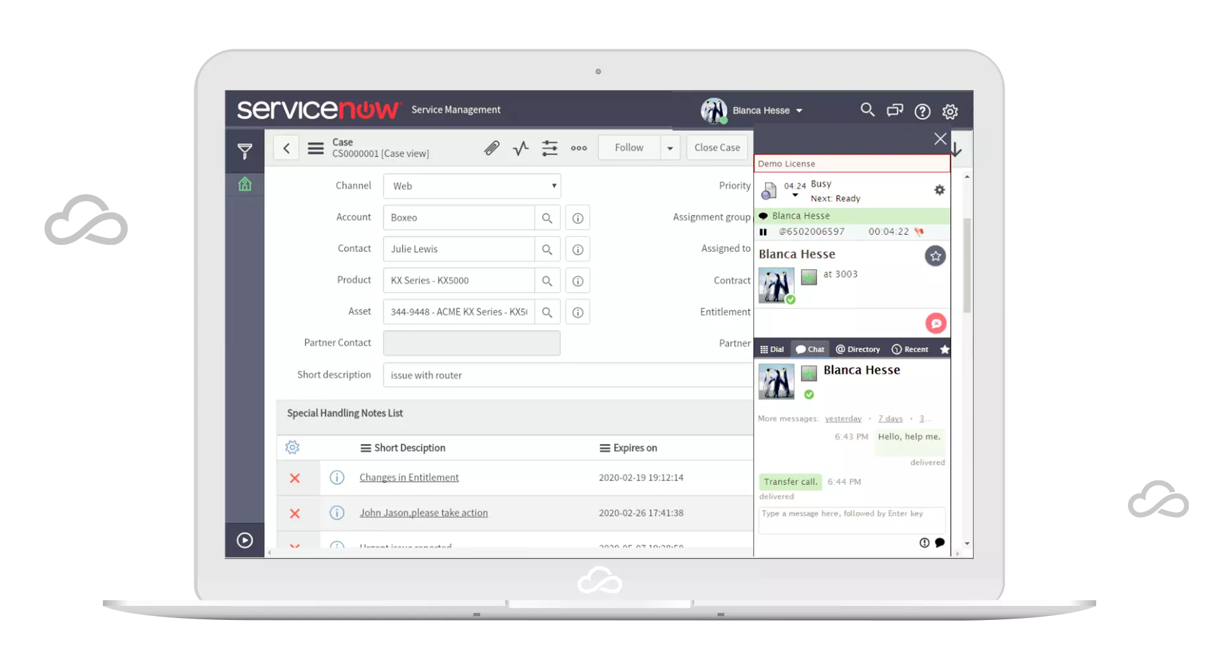
Task: Go to the home icon in sidebar
Action: [x=245, y=184]
